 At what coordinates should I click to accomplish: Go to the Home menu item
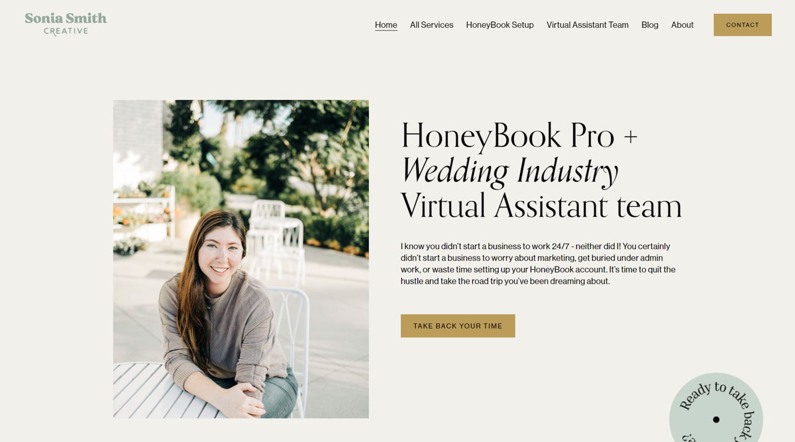pos(386,25)
